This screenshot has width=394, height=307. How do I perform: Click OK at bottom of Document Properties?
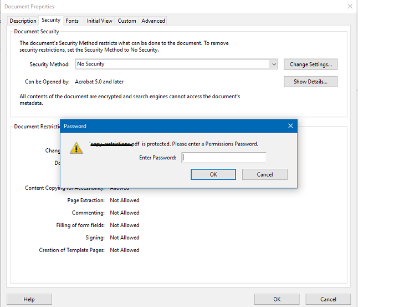tap(277, 299)
